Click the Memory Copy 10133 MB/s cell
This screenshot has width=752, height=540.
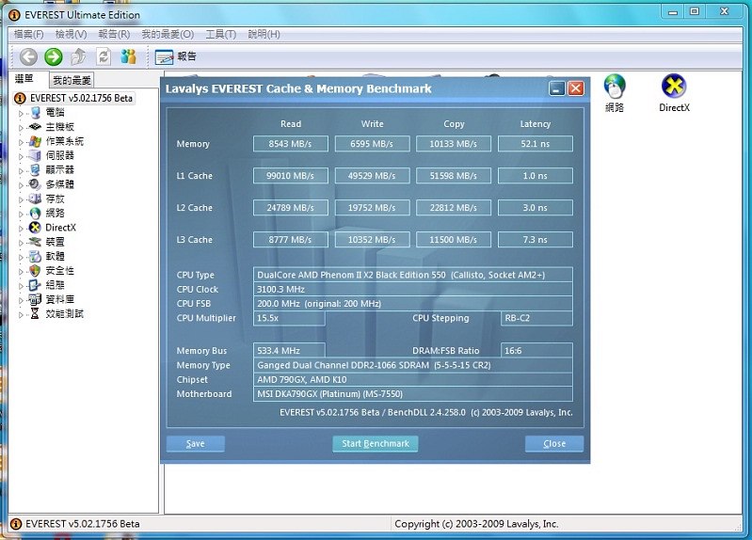[454, 144]
